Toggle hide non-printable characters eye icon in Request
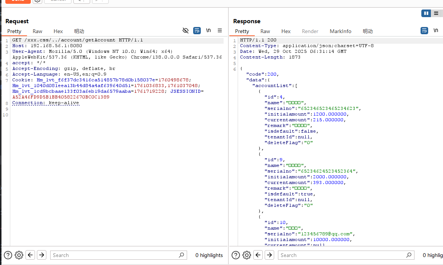Image resolution: width=443 pixels, height=265 pixels. pyautogui.click(x=186, y=30)
